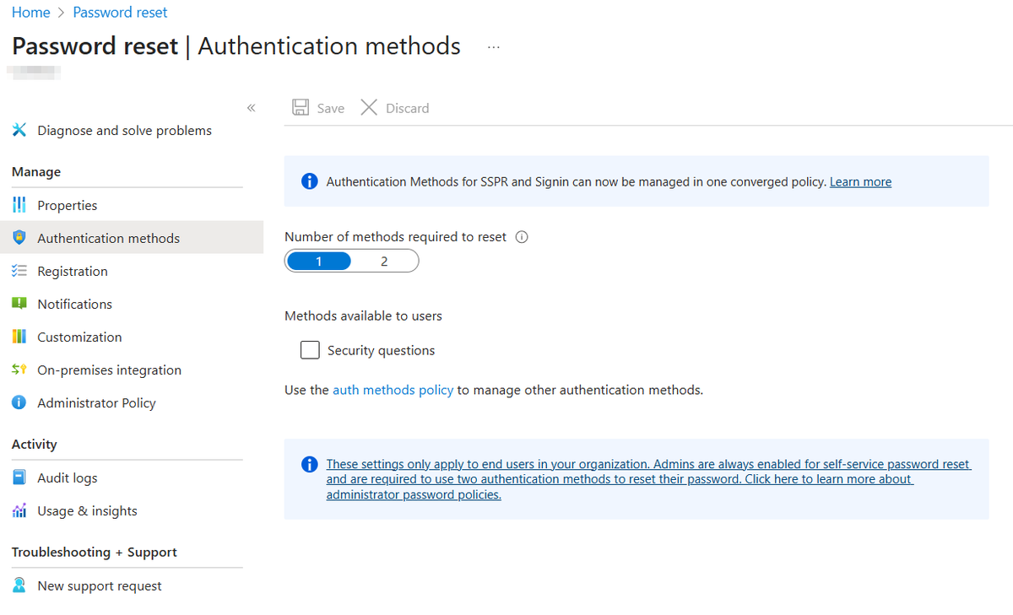Click the Learn more link in the banner
1013x615 pixels.
(860, 181)
